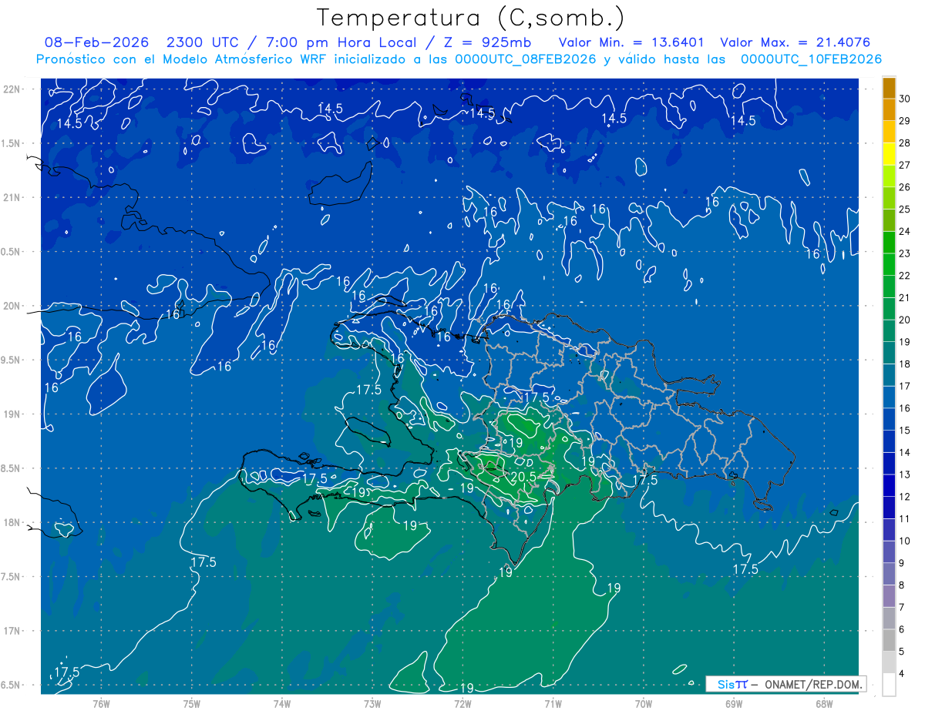Screen dimensions: 925x714
Task: Click the '69W' longitude axis label
Action: 733,704
